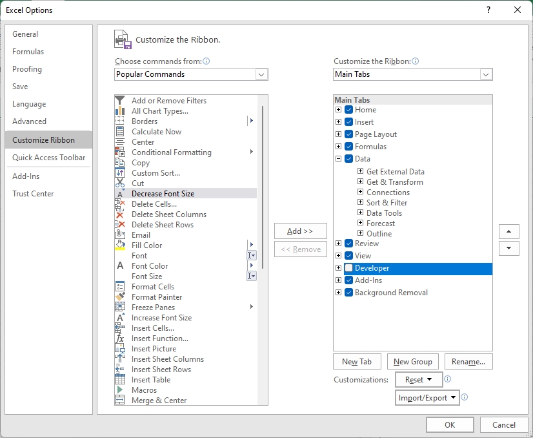Open the Reset customizations dropdown

(419, 379)
